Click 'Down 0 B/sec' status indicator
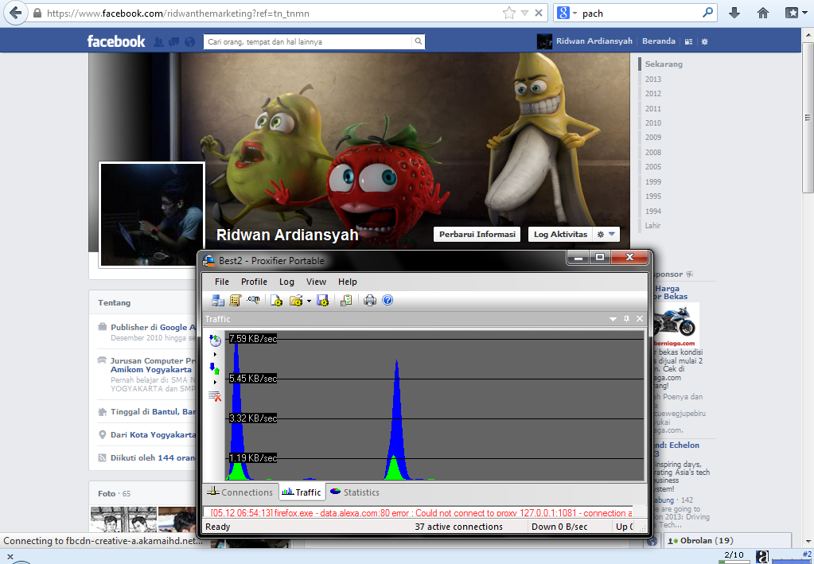Viewport: 814px width, 564px height. click(x=559, y=527)
